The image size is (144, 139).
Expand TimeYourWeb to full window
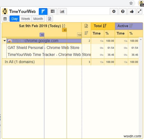[140, 11]
